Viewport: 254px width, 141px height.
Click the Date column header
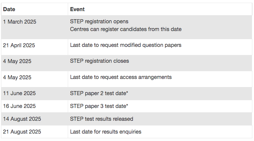tap(9, 9)
